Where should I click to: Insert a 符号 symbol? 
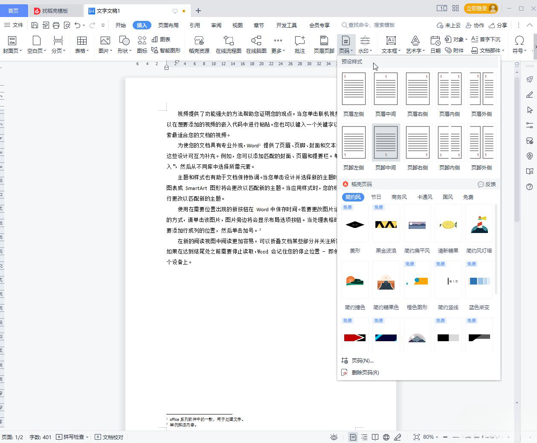pos(520,45)
